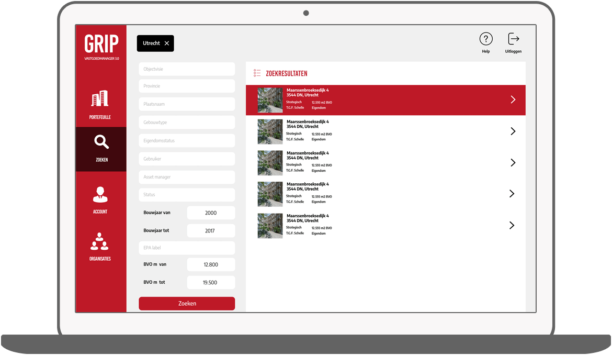Click into the Gebouwtype field
This screenshot has width=612, height=355.
click(187, 122)
